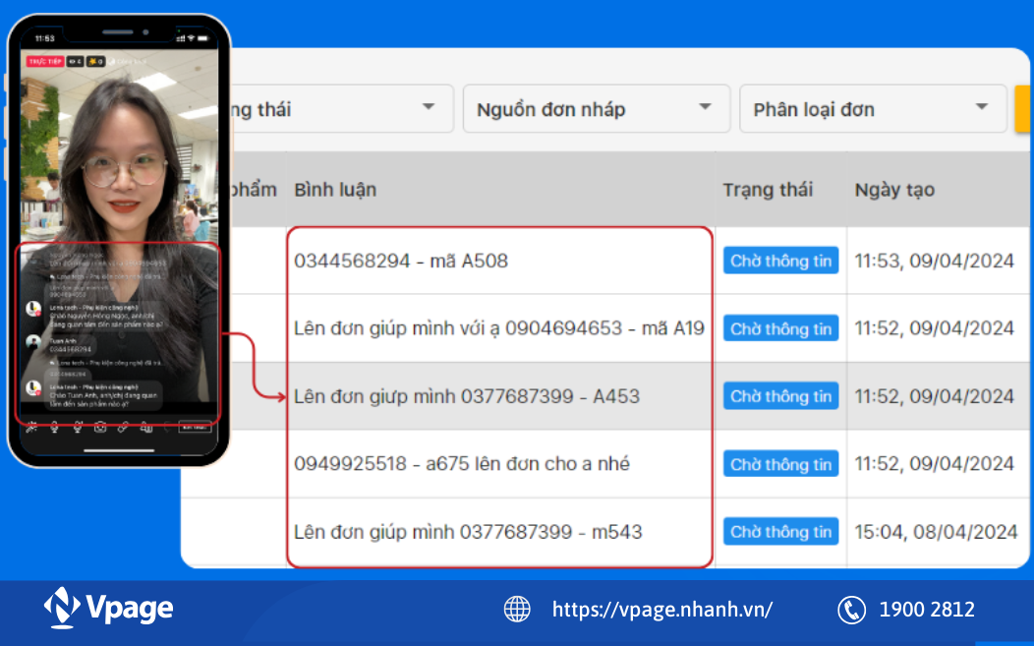Click the date in the mã A19 row
Screen dimensions: 1034x646
click(934, 328)
